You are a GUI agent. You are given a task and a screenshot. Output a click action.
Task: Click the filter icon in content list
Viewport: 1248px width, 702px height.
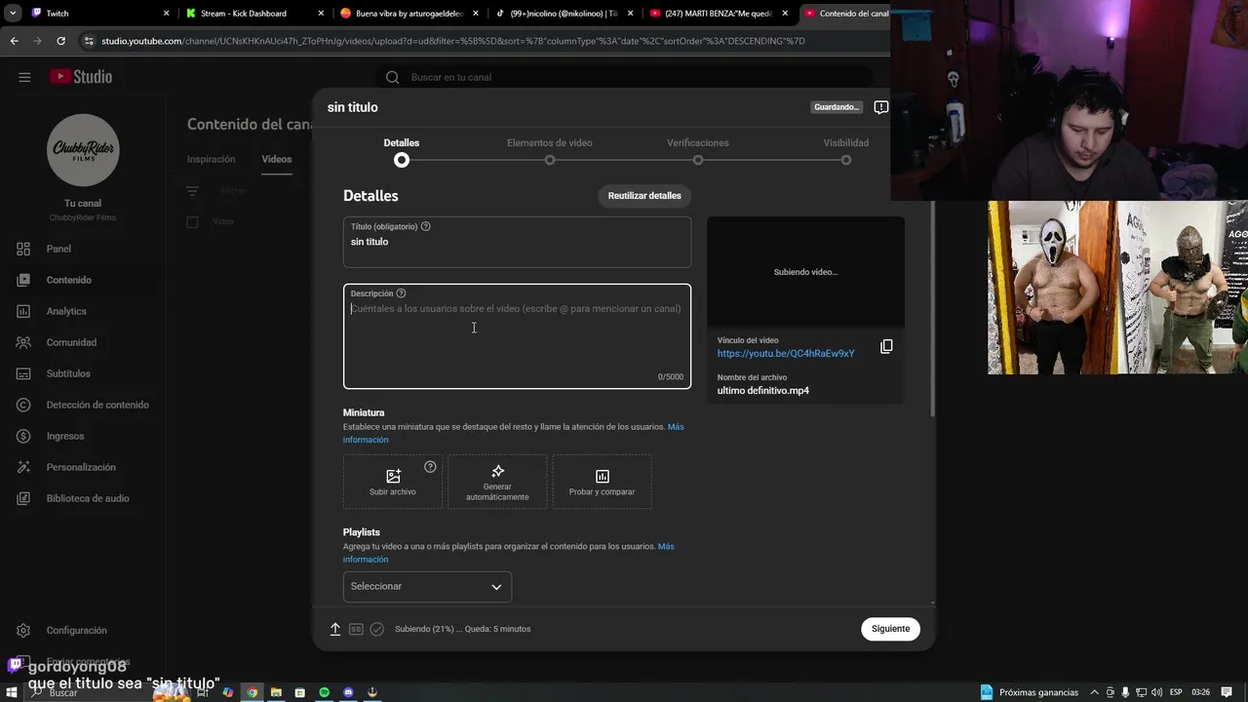click(192, 191)
